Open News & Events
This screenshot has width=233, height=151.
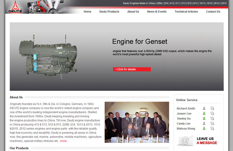pos(157,12)
